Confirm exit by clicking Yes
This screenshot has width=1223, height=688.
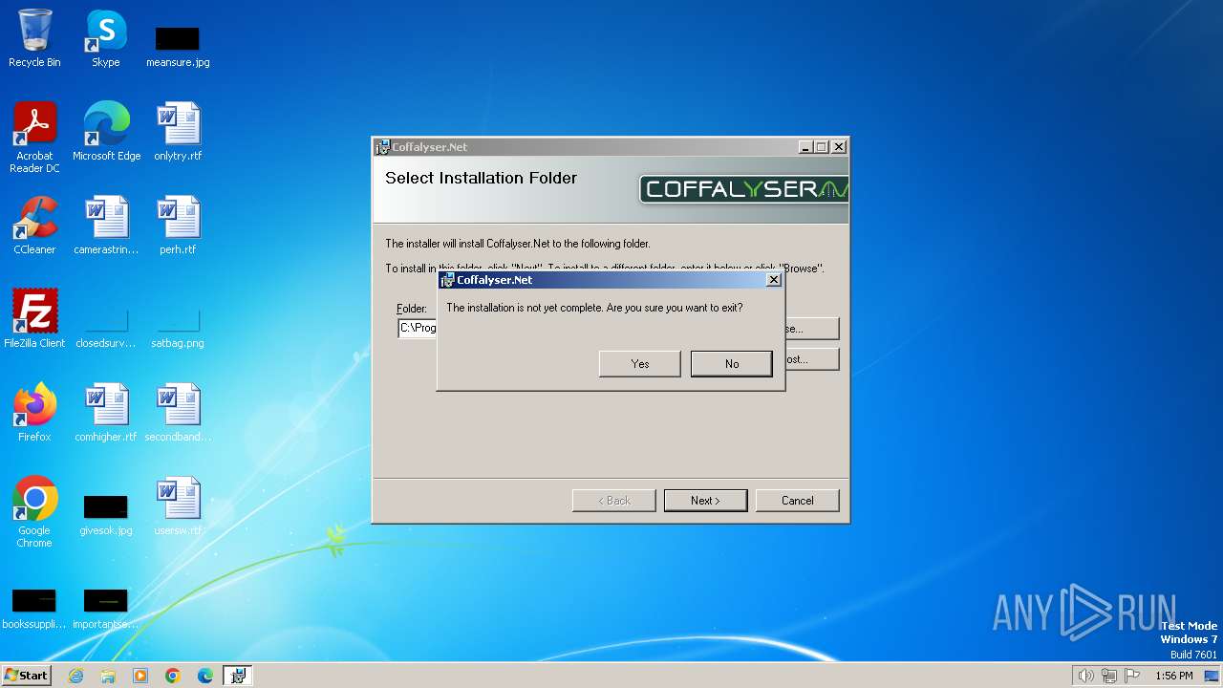pyautogui.click(x=640, y=364)
